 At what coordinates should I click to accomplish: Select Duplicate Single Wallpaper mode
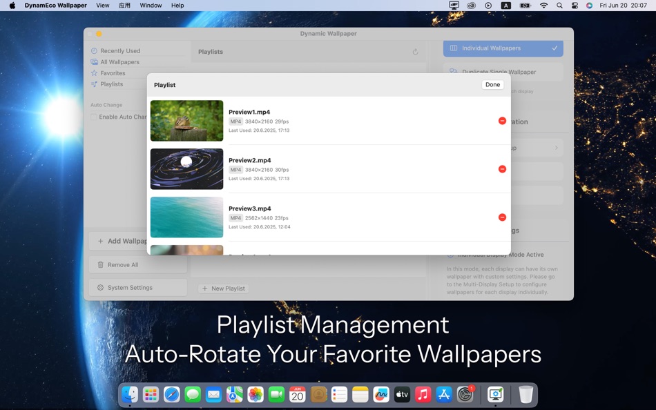(x=503, y=72)
